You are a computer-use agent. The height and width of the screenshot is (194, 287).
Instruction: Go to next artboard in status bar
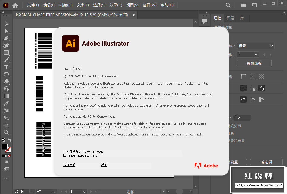91,192
